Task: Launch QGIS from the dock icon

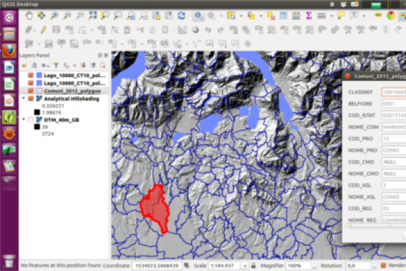Action: (x=9, y=116)
